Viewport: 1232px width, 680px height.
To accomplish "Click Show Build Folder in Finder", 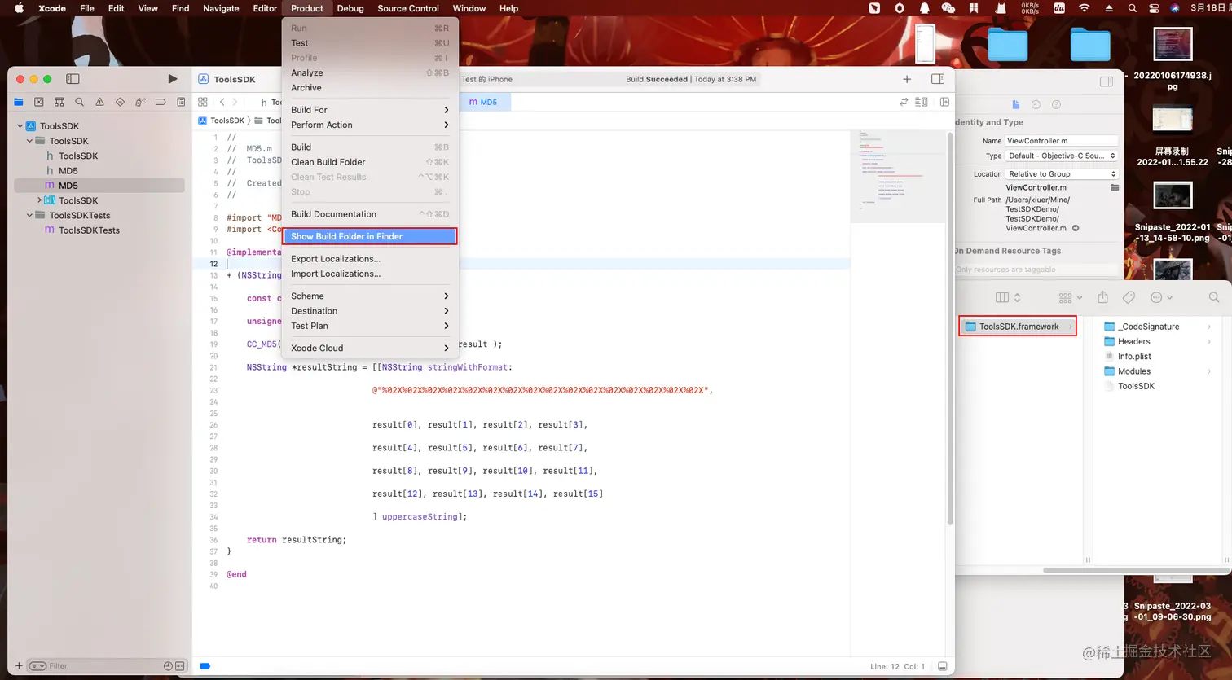I will click(370, 236).
